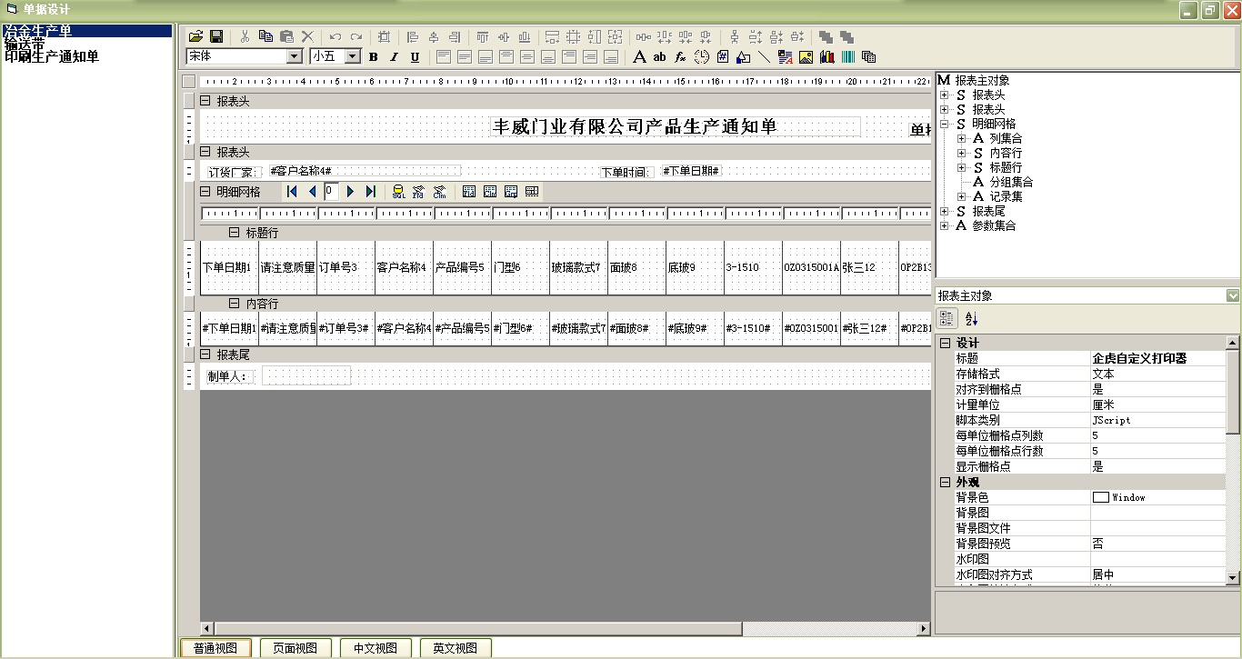The width and height of the screenshot is (1242, 659).
Task: Insert a date-time clock element
Action: click(x=701, y=56)
